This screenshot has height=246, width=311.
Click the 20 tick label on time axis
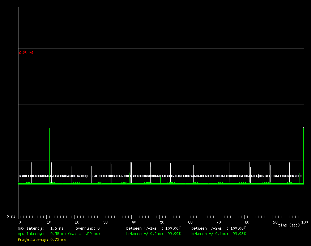pos(77,222)
